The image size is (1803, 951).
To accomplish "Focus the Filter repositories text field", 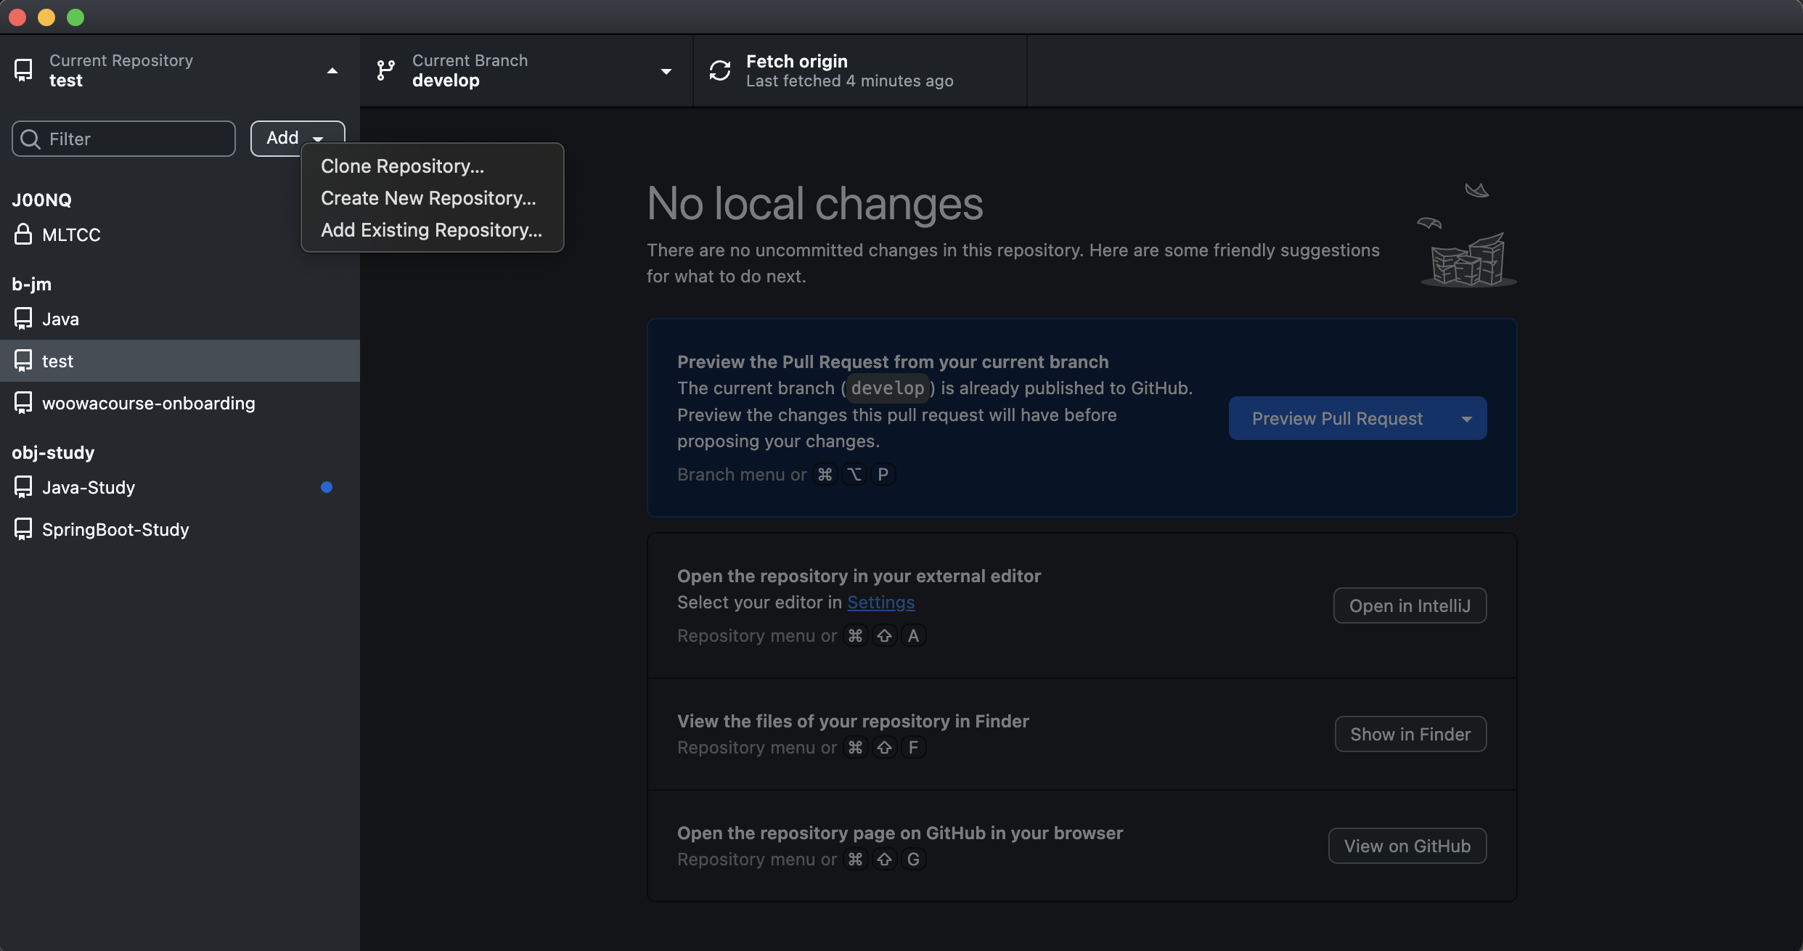I will [x=138, y=139].
